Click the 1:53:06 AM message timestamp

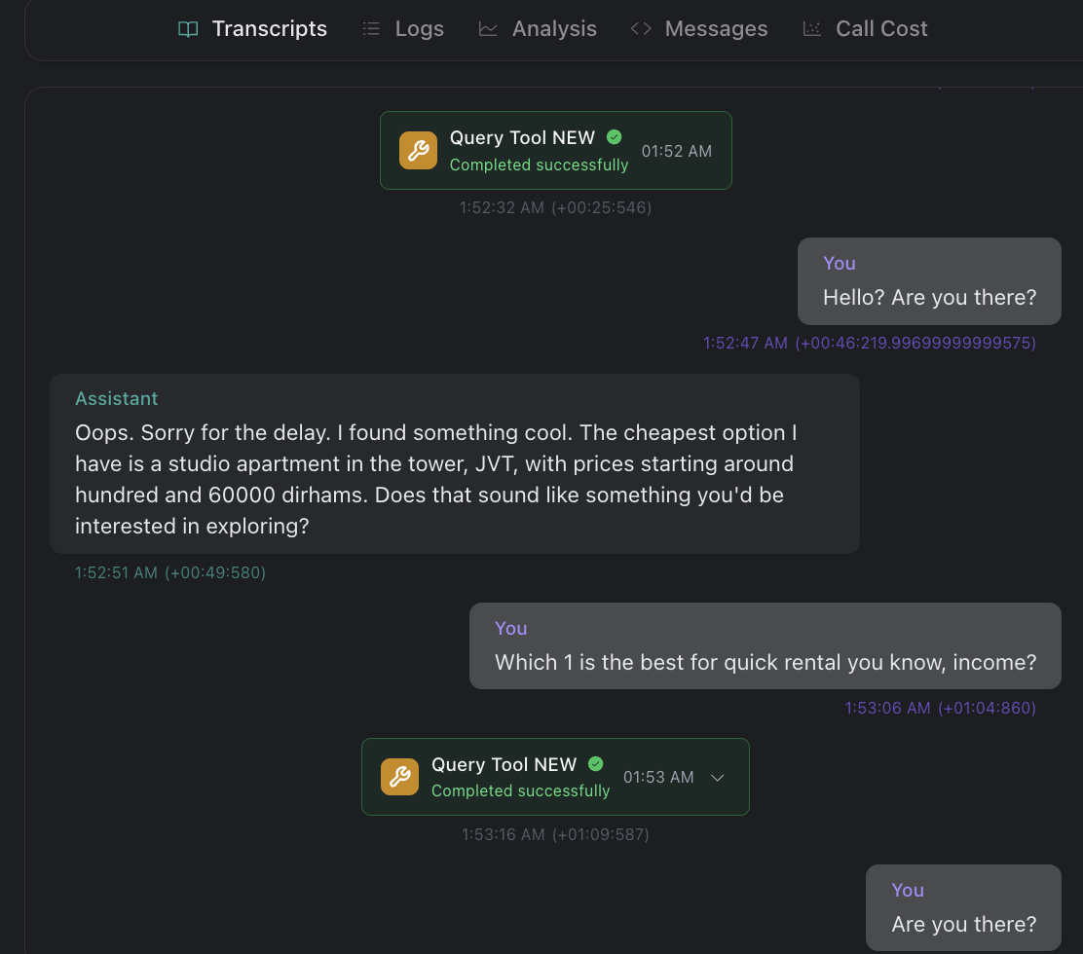pos(887,708)
